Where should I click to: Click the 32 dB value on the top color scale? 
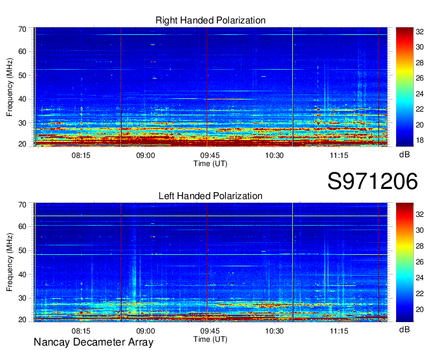(x=420, y=32)
